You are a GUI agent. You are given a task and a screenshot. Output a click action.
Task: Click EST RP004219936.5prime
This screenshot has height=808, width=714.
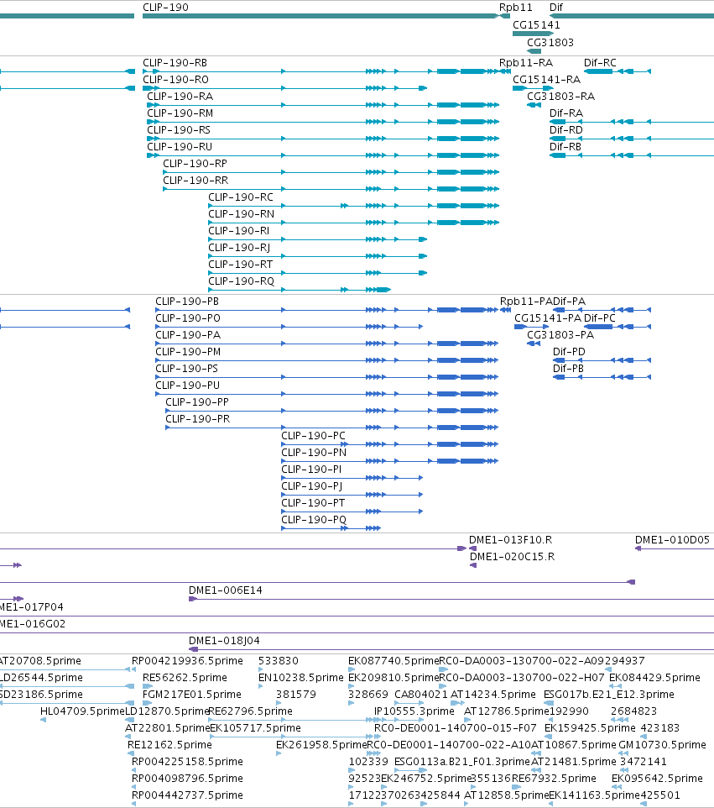187,661
